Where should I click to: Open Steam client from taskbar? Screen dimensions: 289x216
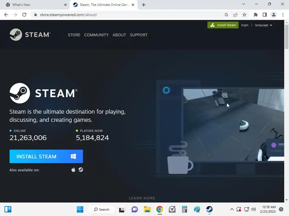pos(209,209)
